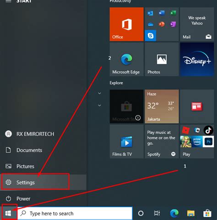The width and height of the screenshot is (217, 220).
Task: Open the Films & TV tile
Action: (126, 141)
